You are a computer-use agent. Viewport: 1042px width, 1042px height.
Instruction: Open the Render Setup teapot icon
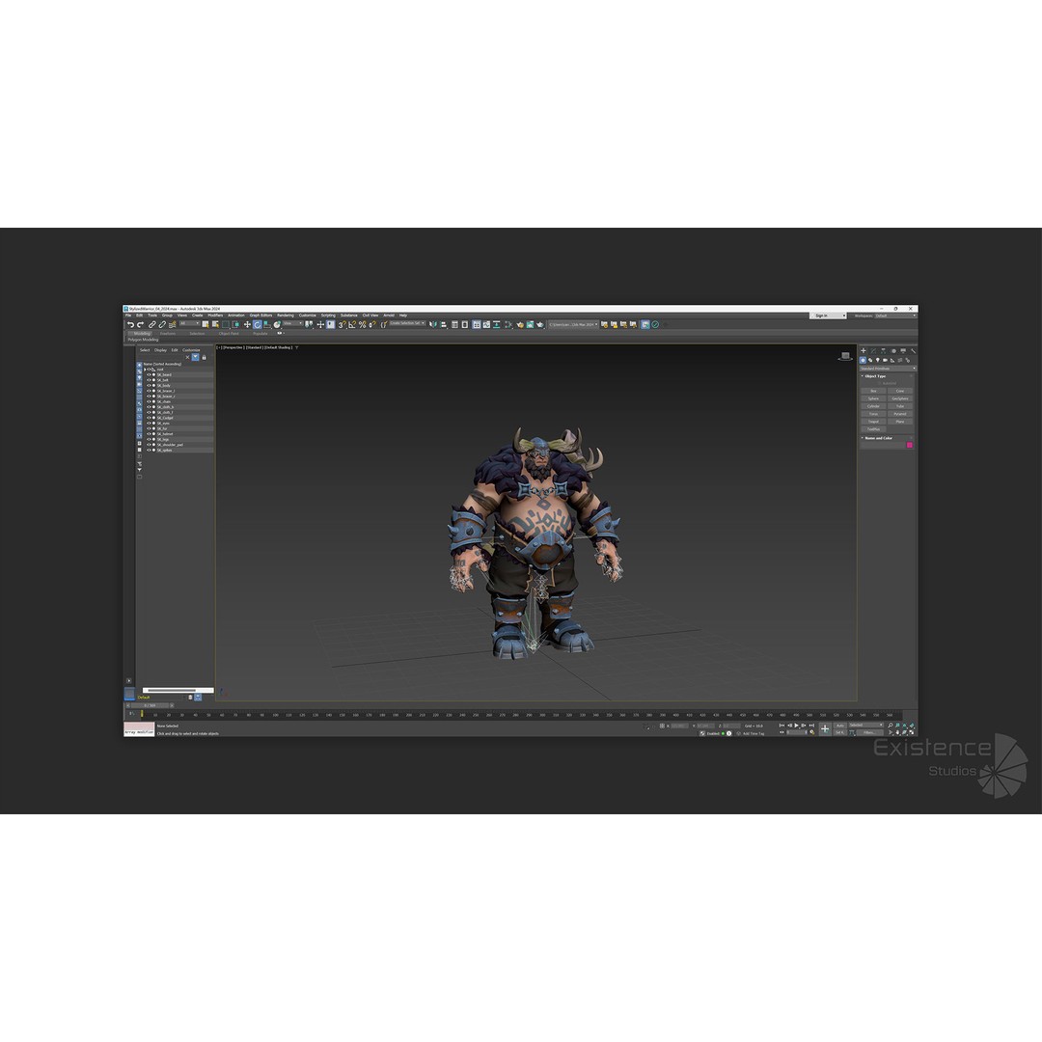coord(520,325)
